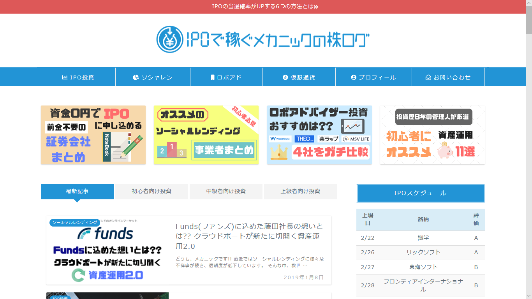Click the B rating for 東海ソフト
Image resolution: width=532 pixels, height=299 pixels.
point(476,267)
